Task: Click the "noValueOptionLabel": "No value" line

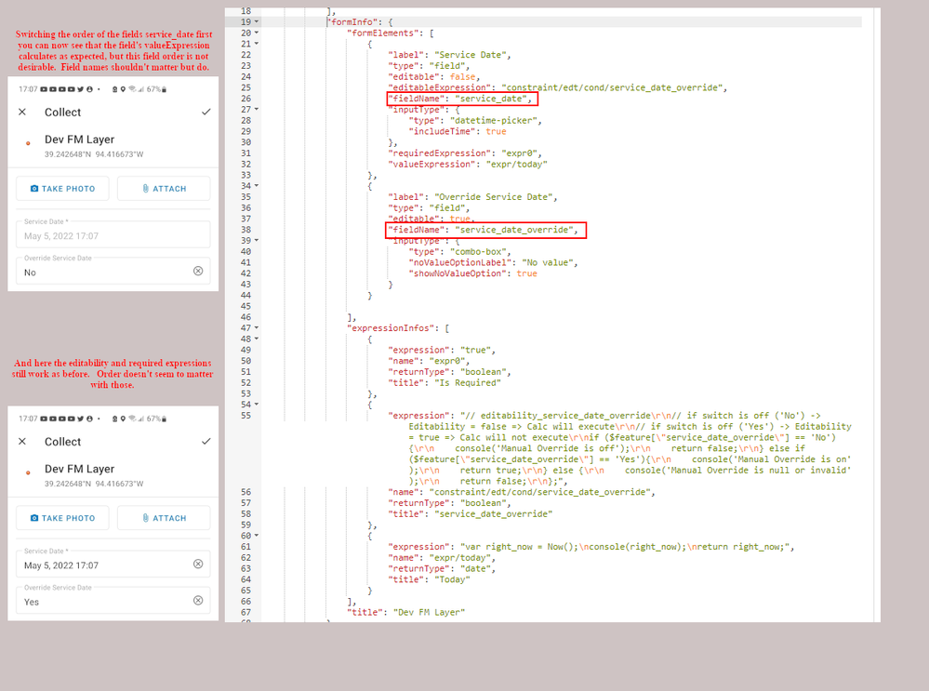Action: click(494, 262)
